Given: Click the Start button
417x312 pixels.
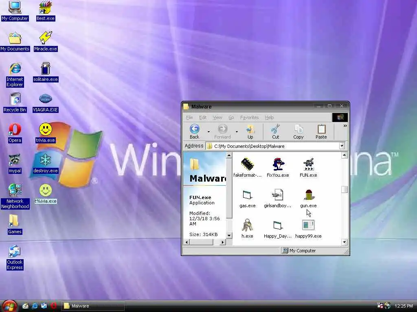Looking at the screenshot, I should click(10, 306).
